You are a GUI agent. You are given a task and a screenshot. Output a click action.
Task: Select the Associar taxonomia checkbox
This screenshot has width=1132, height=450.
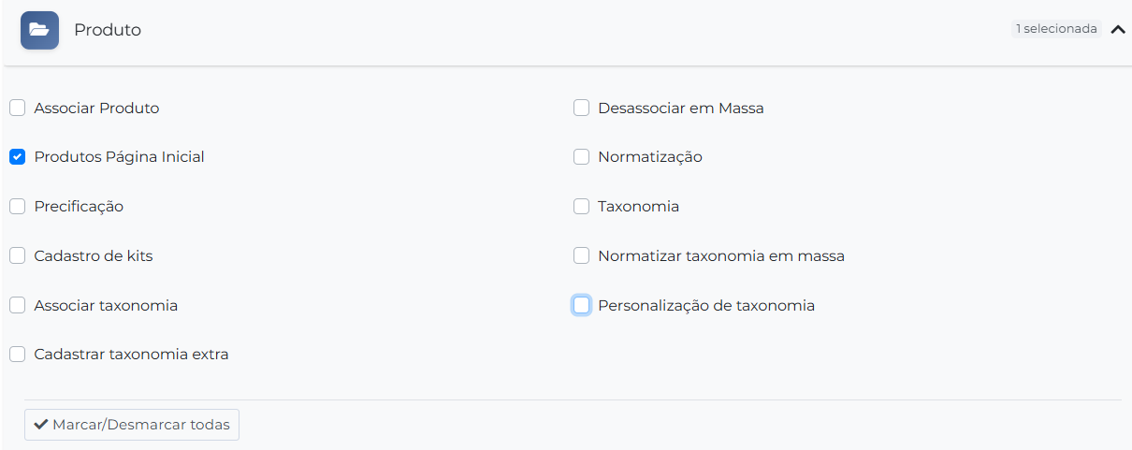pyautogui.click(x=18, y=305)
